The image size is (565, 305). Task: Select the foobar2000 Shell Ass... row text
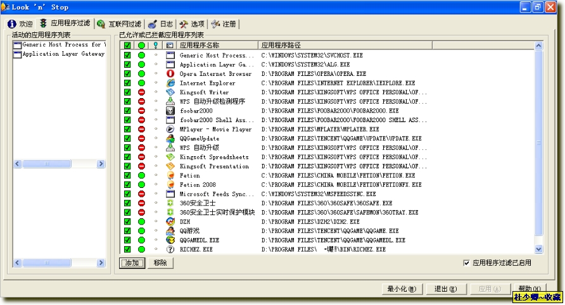click(217, 120)
